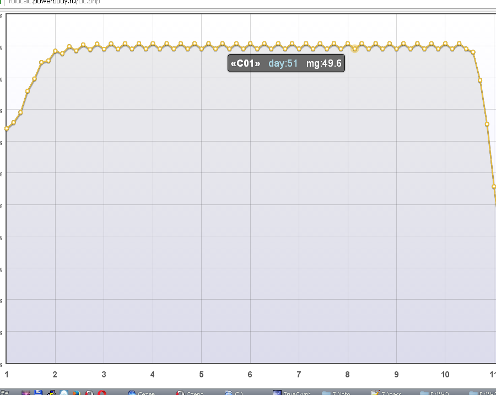Open the Start button at taskbar left
Screen dimensions: 496x395
pyautogui.click(x=7, y=392)
